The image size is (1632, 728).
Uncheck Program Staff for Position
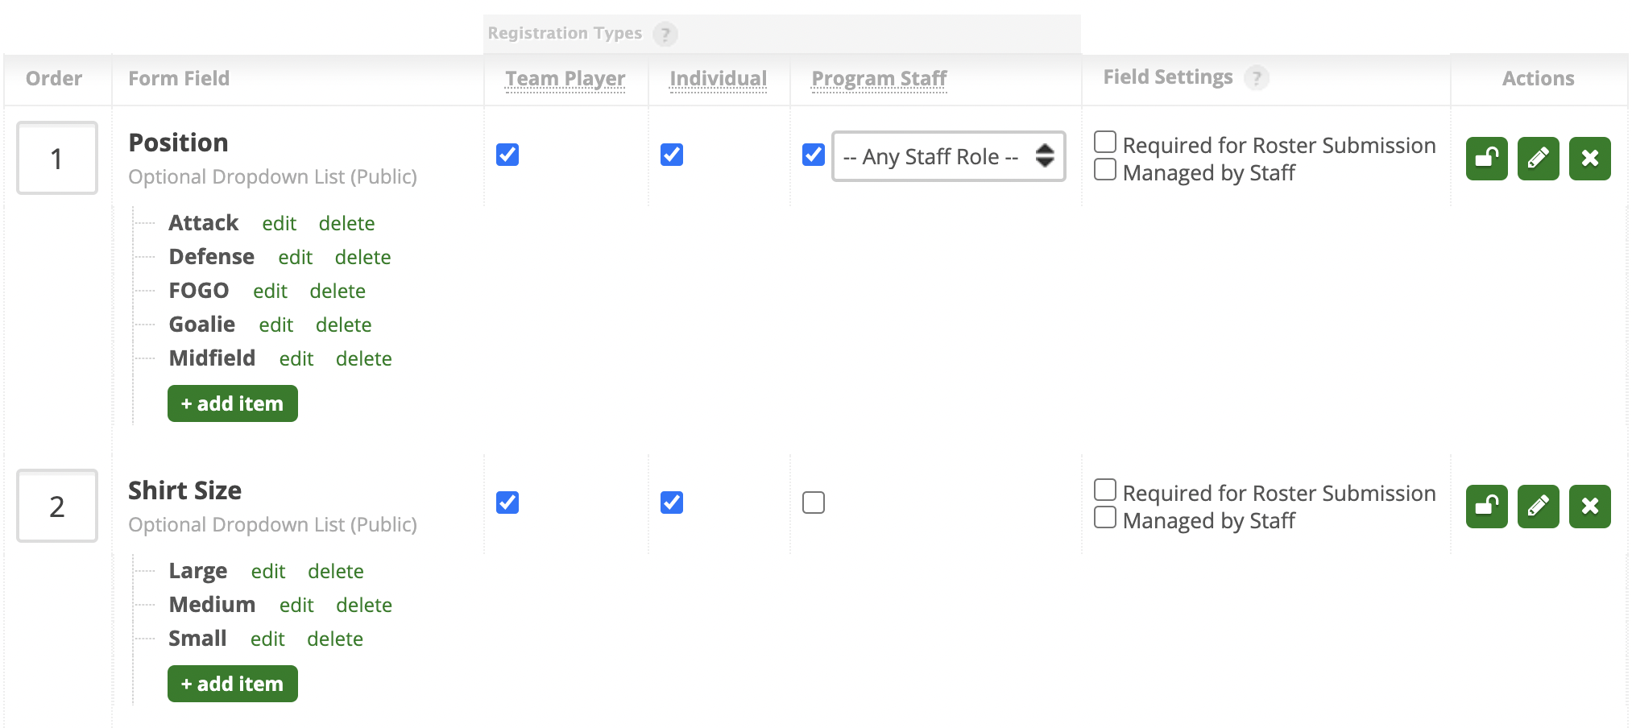[x=814, y=155]
